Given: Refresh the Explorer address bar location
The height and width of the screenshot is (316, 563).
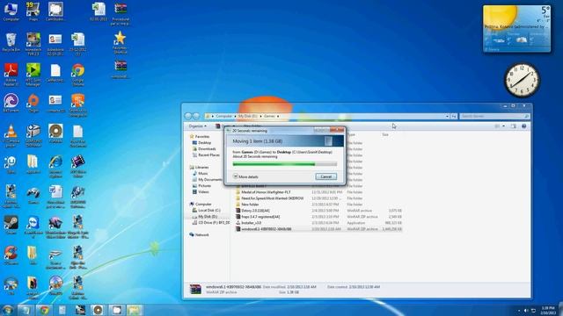Looking at the screenshot, I should coord(454,116).
